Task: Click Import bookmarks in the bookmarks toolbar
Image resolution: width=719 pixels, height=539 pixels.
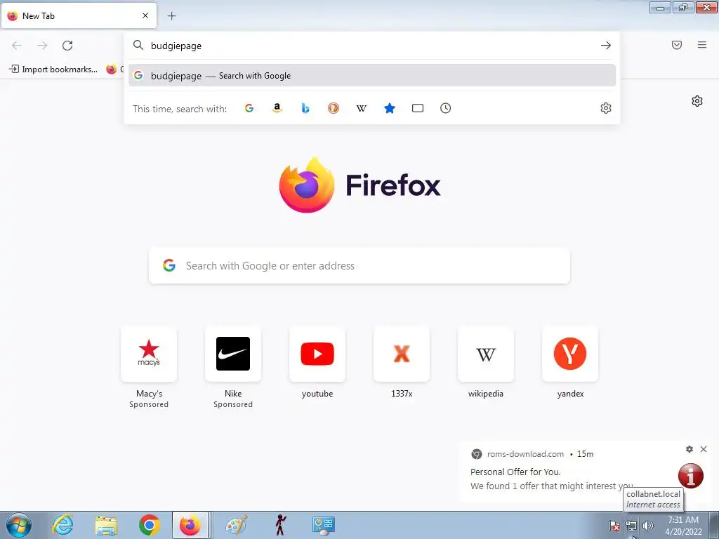Action: (53, 69)
